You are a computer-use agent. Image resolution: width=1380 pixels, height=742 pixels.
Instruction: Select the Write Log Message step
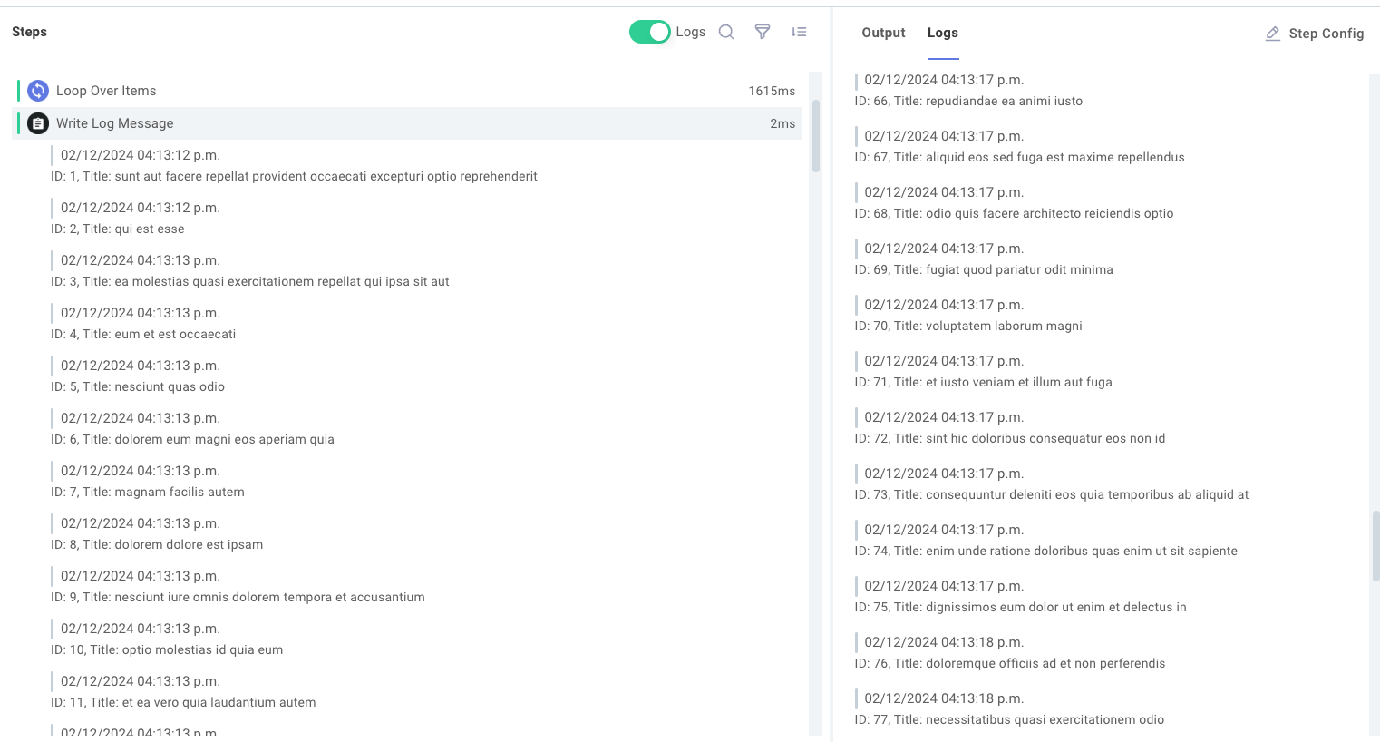[x=407, y=123]
